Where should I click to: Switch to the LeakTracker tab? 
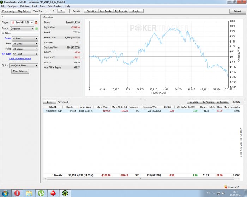point(106,11)
